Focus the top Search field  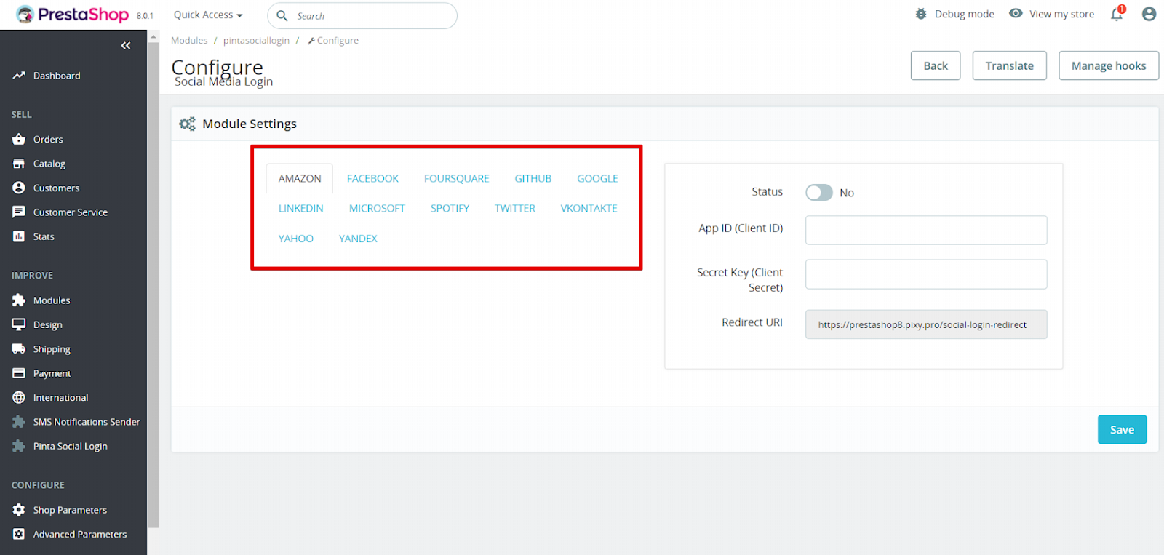[362, 15]
